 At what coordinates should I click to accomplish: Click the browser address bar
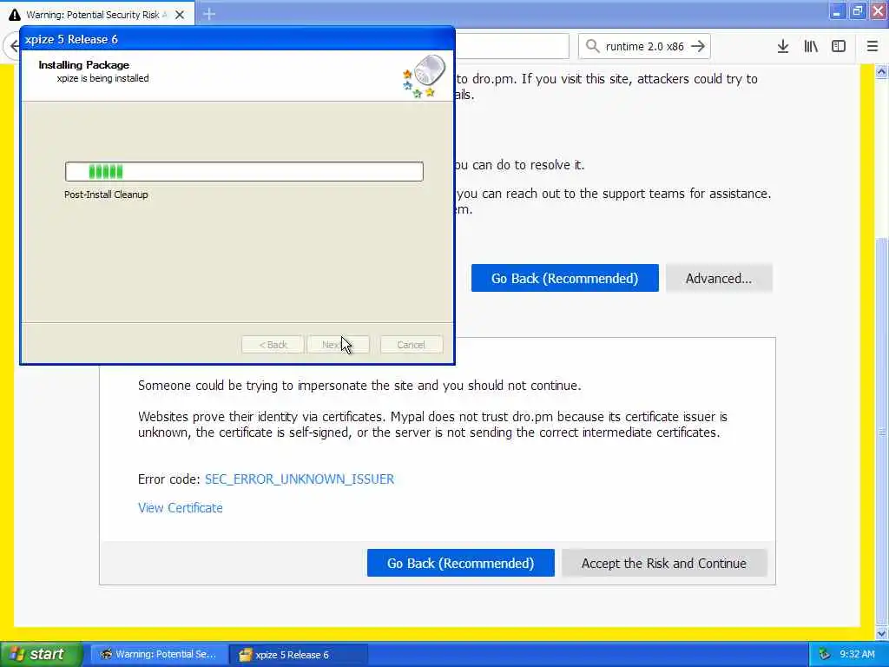tap(512, 46)
